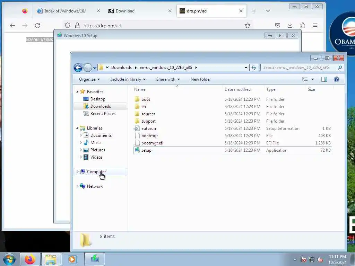Viewport: 355px width, 266px height.
Task: Select the setup application file
Action: click(x=233, y=150)
